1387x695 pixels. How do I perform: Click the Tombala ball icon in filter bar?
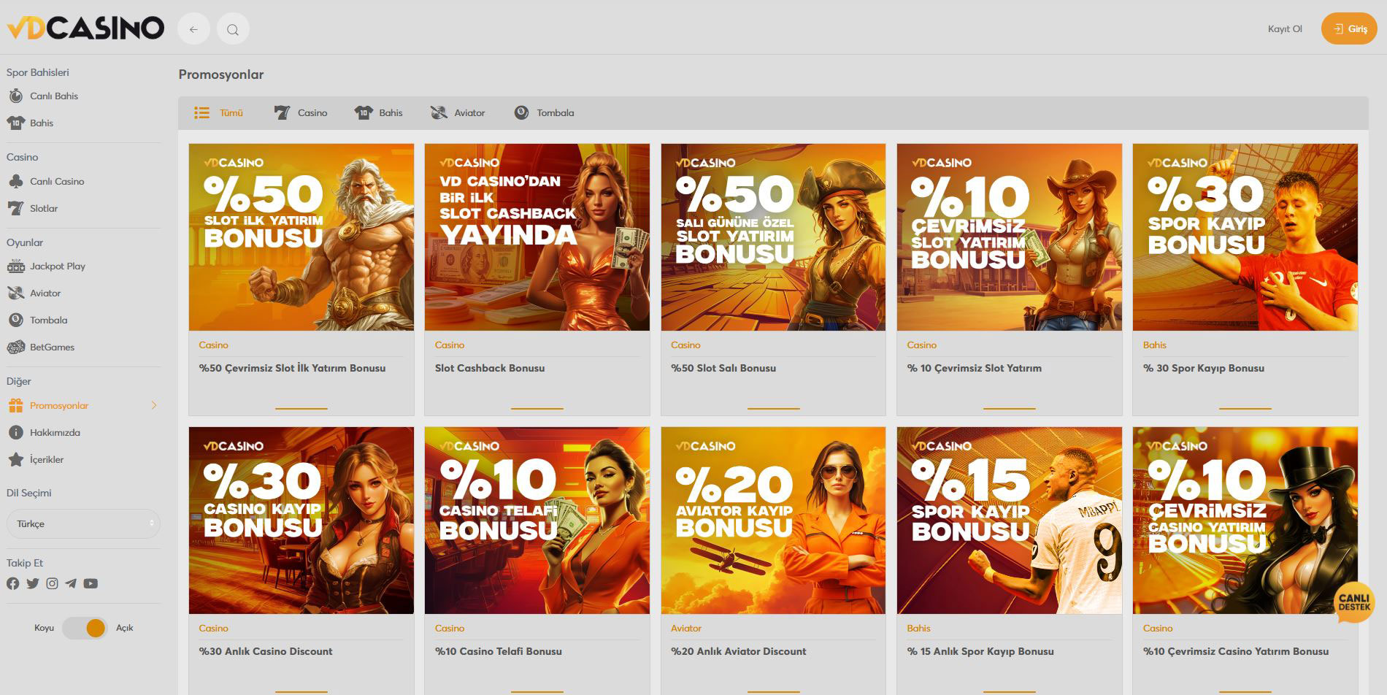(521, 112)
